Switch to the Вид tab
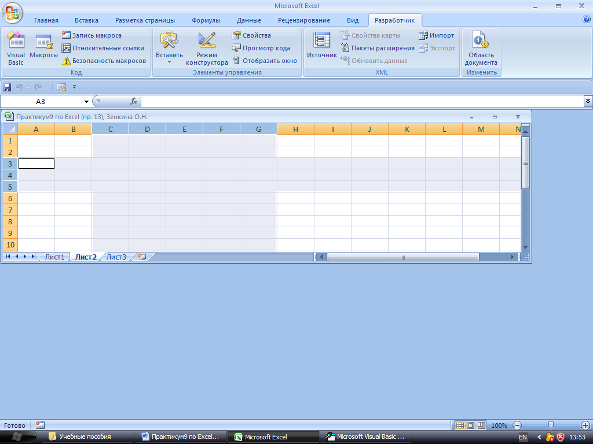 [x=353, y=20]
